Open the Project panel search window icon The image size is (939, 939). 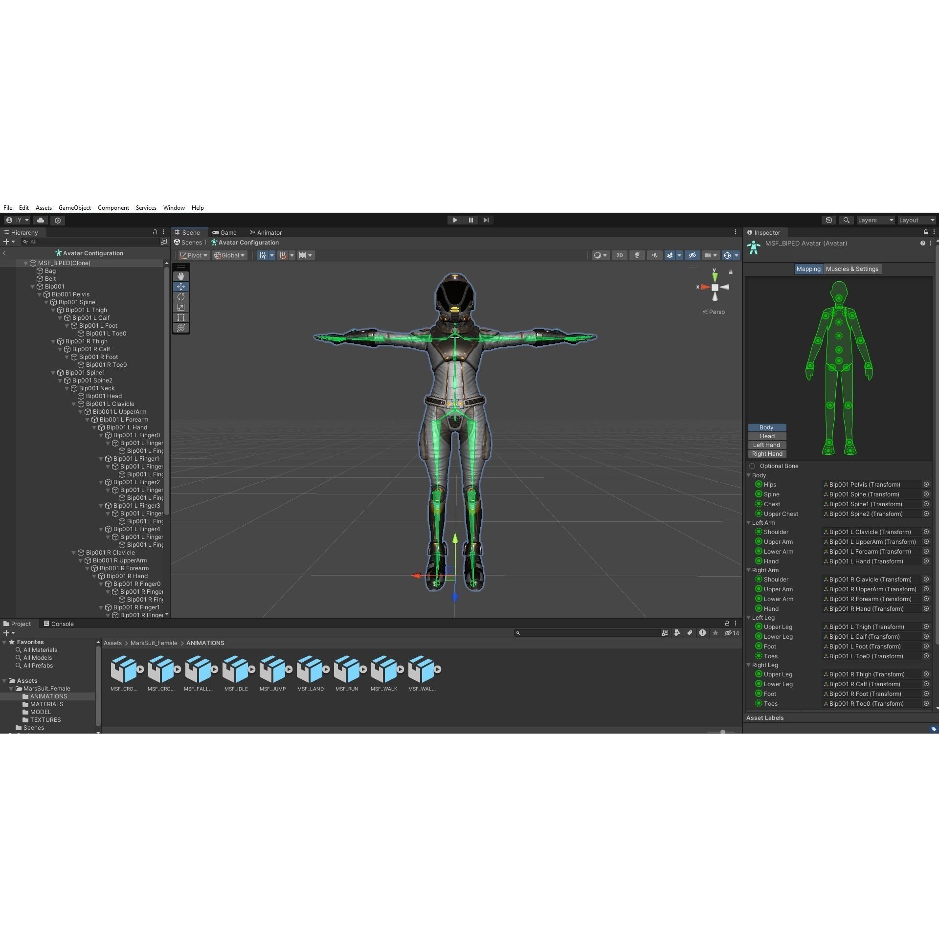click(665, 633)
